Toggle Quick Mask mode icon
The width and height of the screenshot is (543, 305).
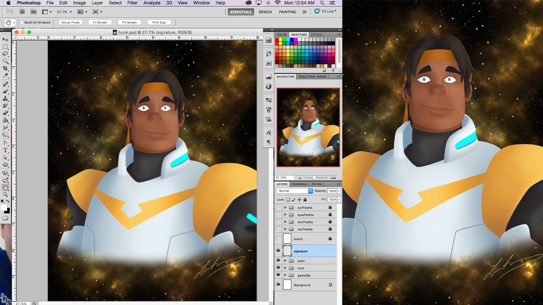6,218
